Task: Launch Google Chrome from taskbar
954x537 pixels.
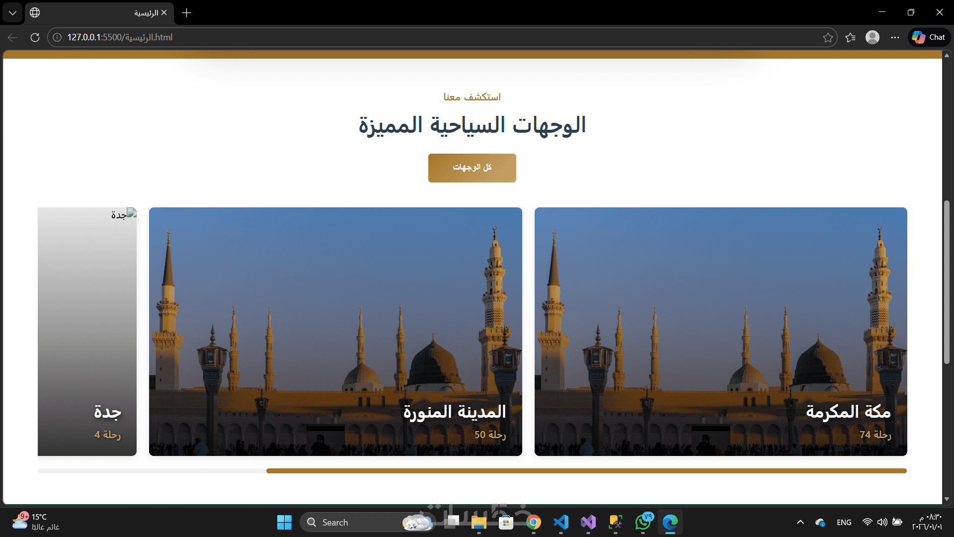Action: 534,522
